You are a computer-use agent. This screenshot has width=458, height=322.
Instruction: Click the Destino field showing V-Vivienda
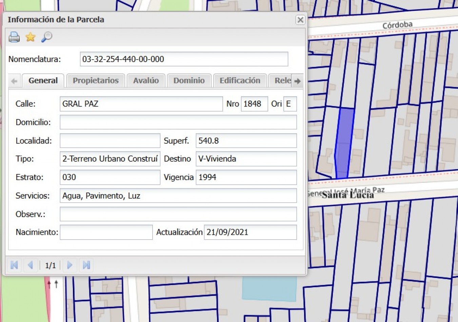[x=246, y=159]
